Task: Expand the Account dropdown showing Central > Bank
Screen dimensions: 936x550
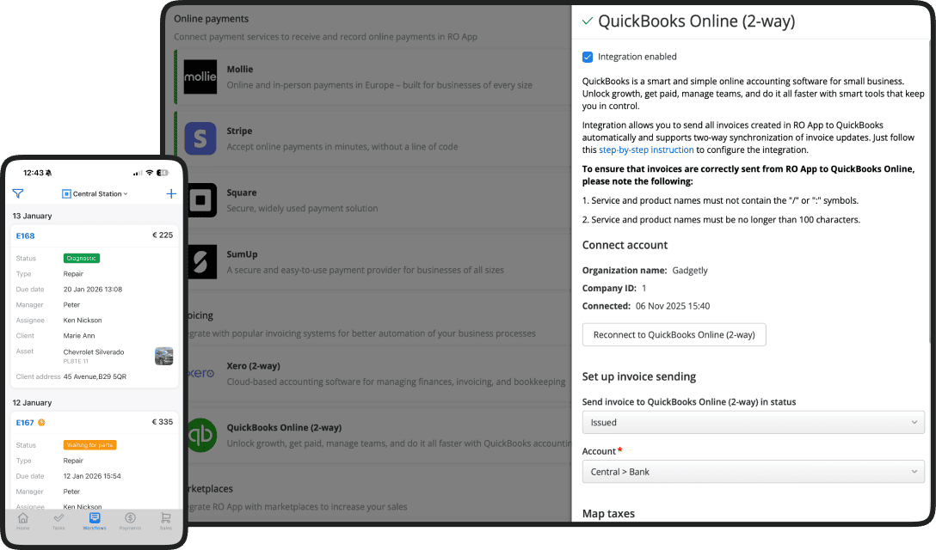Action: [753, 471]
